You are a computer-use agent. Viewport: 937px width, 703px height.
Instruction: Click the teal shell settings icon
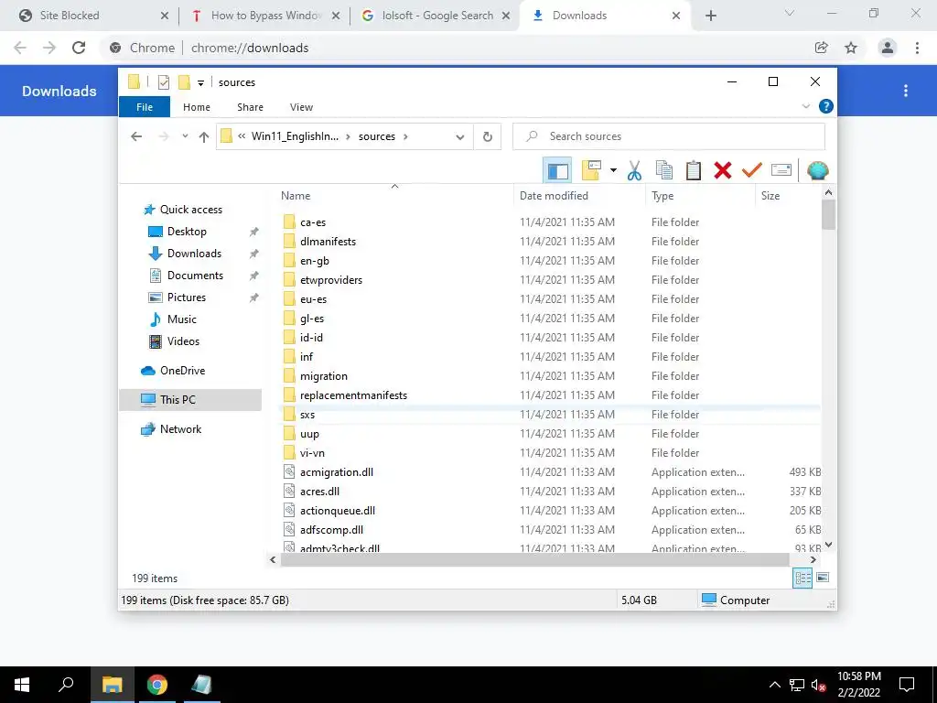click(x=817, y=170)
